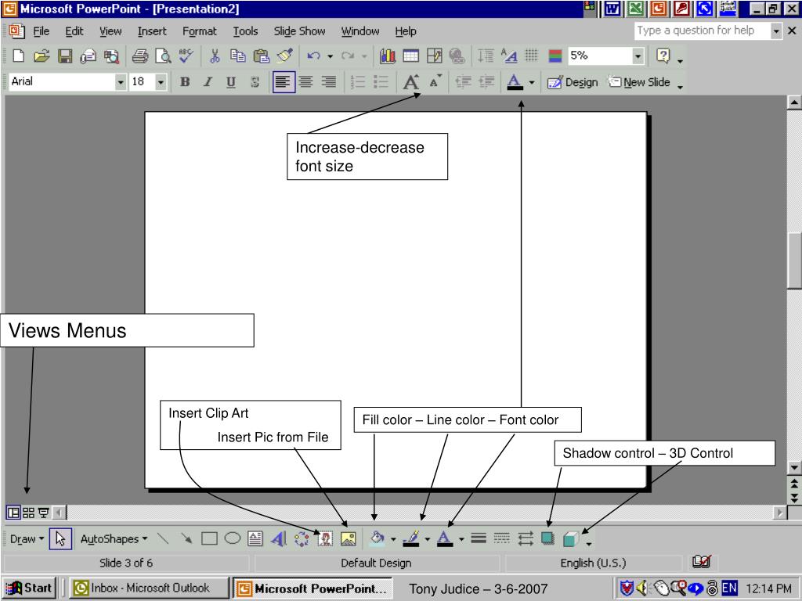Open print preview icon

pos(163,56)
